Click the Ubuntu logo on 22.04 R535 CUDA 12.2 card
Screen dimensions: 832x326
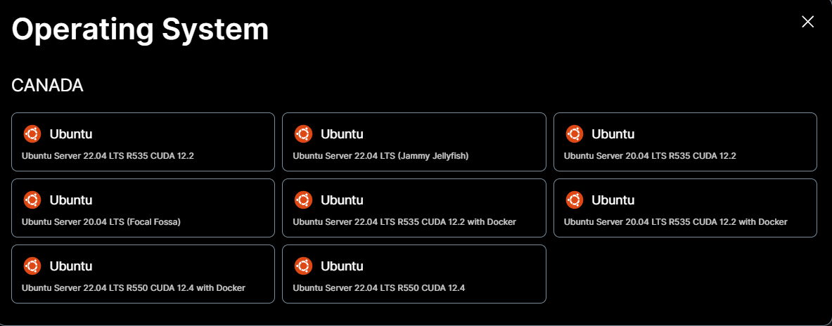(x=32, y=134)
